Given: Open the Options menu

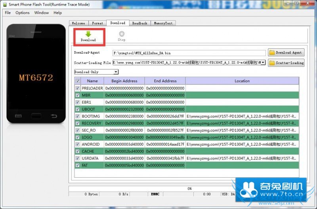Looking at the screenshot, I should click(x=23, y=13).
